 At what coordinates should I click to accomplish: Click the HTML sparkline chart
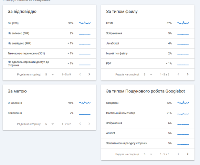(183, 23)
